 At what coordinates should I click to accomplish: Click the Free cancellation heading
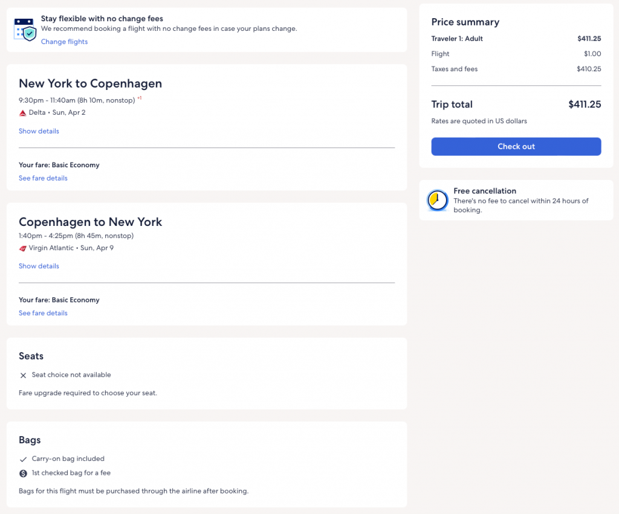tap(485, 191)
